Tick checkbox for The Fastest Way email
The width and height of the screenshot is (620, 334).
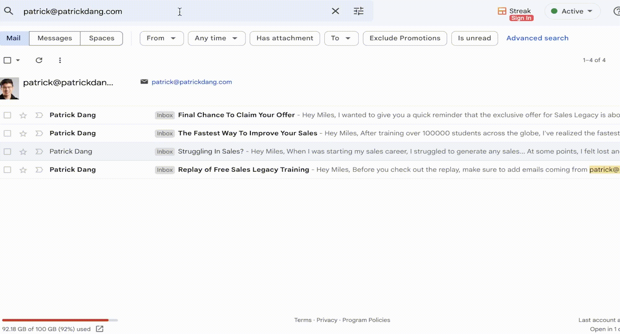[x=7, y=133]
